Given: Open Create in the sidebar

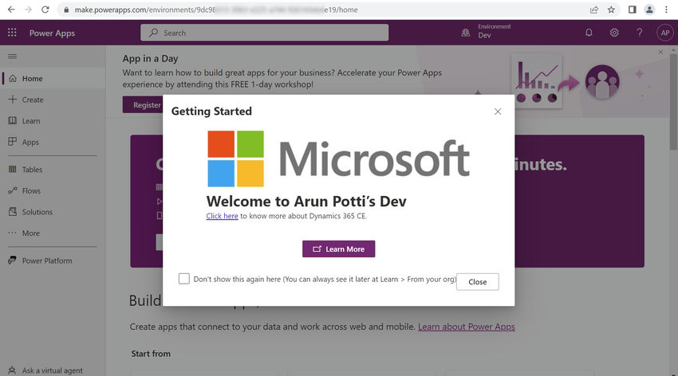Looking at the screenshot, I should (53, 100).
